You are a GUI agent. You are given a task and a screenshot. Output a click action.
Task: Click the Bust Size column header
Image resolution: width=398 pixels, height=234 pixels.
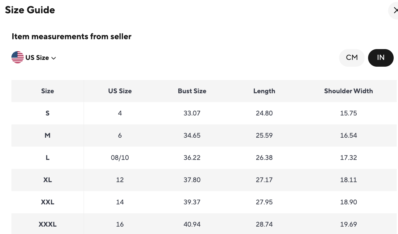192,91
